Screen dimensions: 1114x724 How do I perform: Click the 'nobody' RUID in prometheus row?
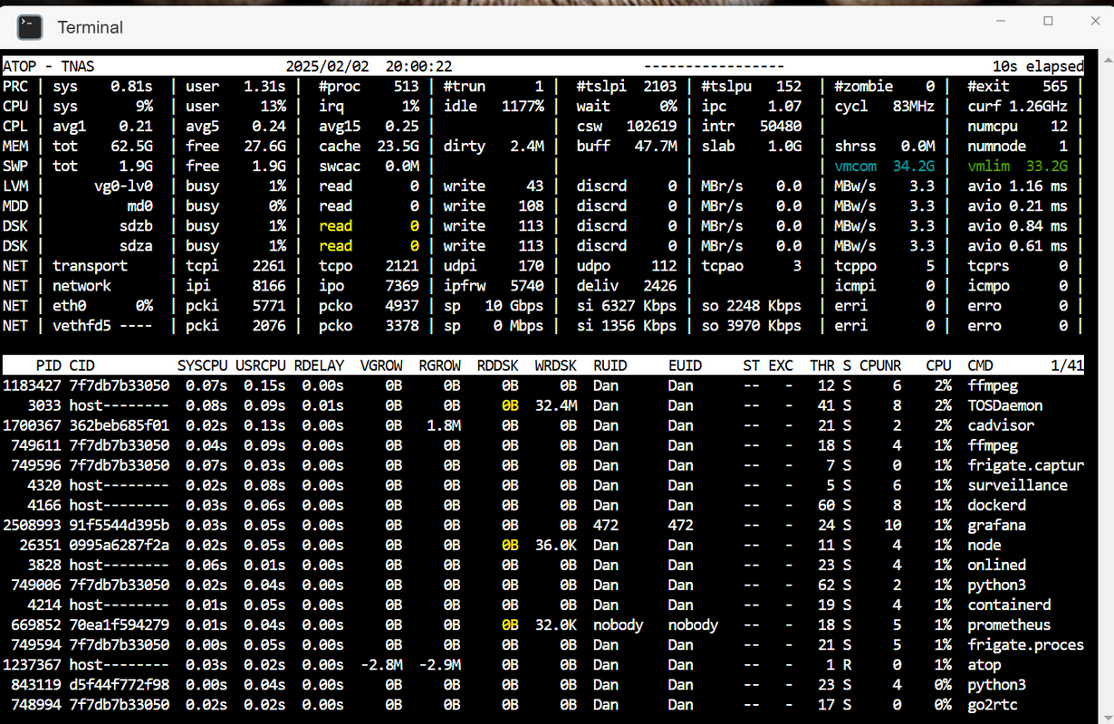click(x=619, y=624)
